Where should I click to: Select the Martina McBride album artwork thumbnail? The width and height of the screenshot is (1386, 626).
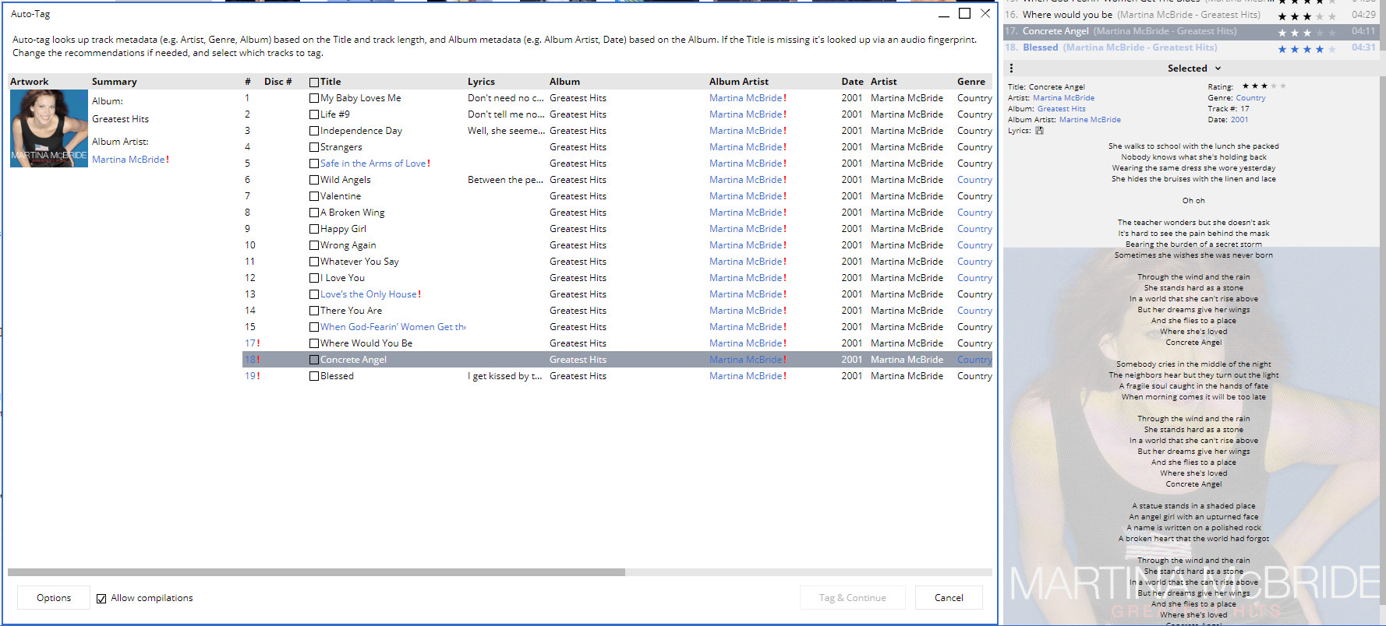[49, 128]
